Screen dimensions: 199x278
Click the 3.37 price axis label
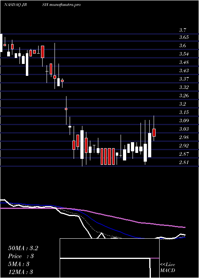tap(184, 79)
